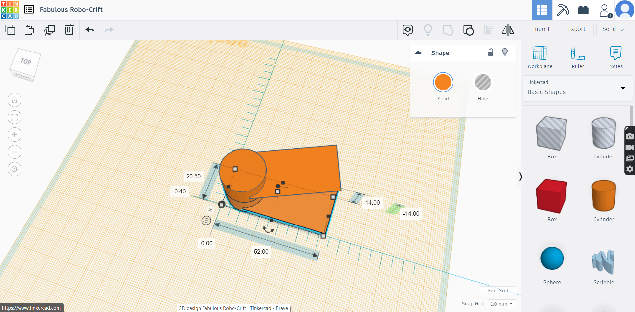Expand the Basic Shapes library dropdown
The height and width of the screenshot is (312, 635).
577,88
